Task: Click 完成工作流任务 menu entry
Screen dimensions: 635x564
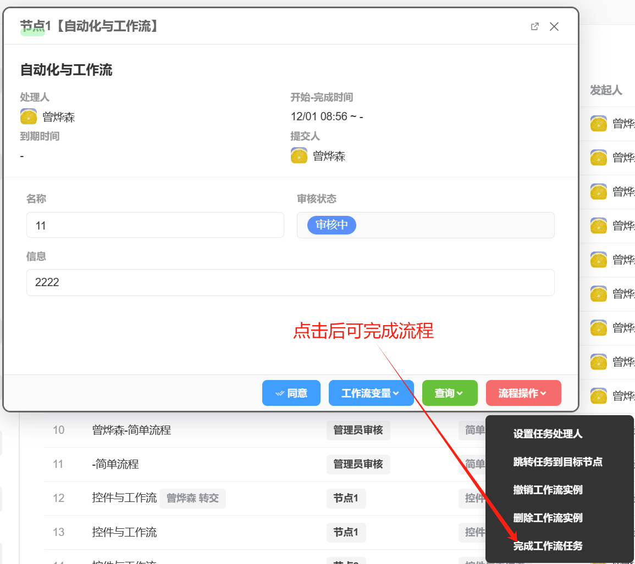Action: click(x=548, y=546)
